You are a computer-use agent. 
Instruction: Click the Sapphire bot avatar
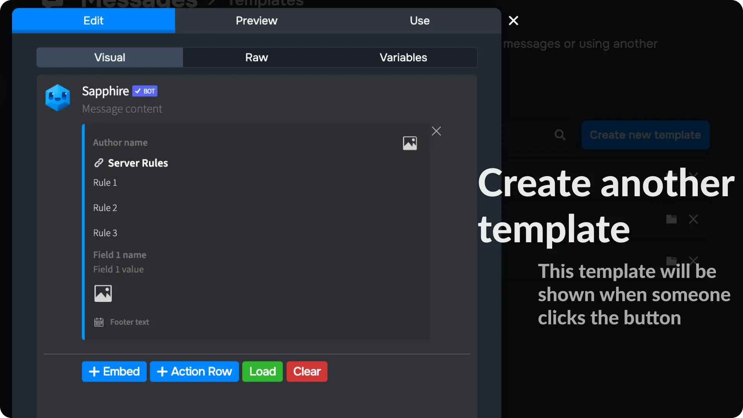coord(58,98)
